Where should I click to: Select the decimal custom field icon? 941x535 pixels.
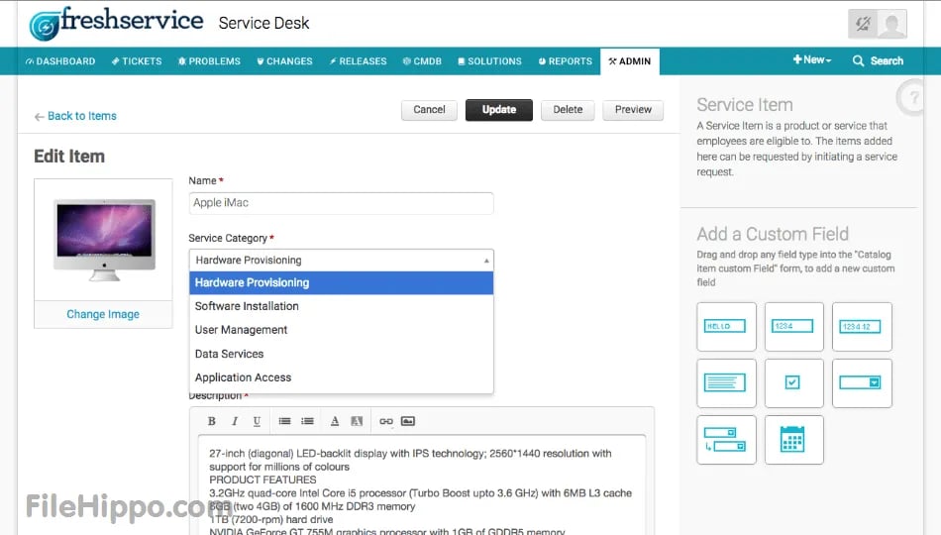click(862, 327)
